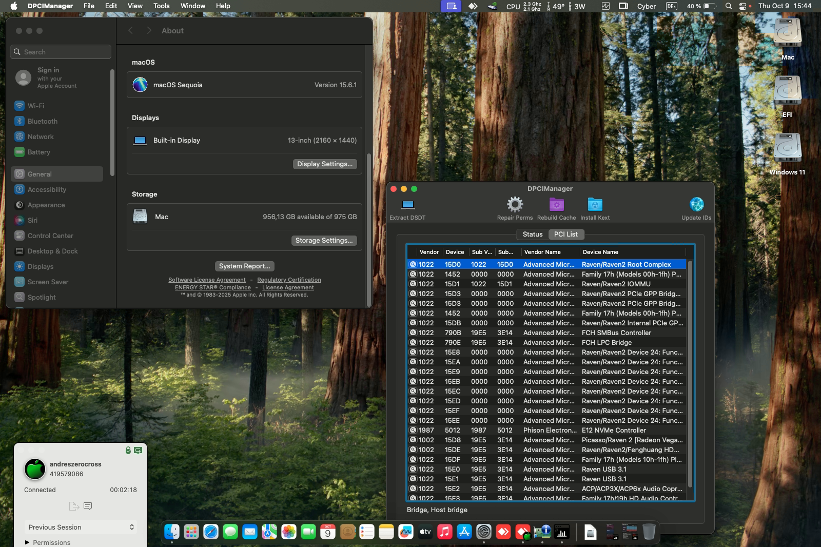Open the ENERGY STAR Compliance link
821x547 pixels.
[x=213, y=287]
